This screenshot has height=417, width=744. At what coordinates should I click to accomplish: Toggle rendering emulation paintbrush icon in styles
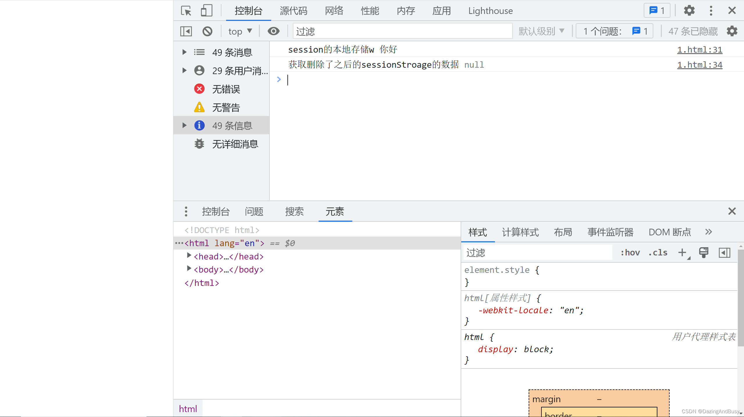[x=704, y=253]
